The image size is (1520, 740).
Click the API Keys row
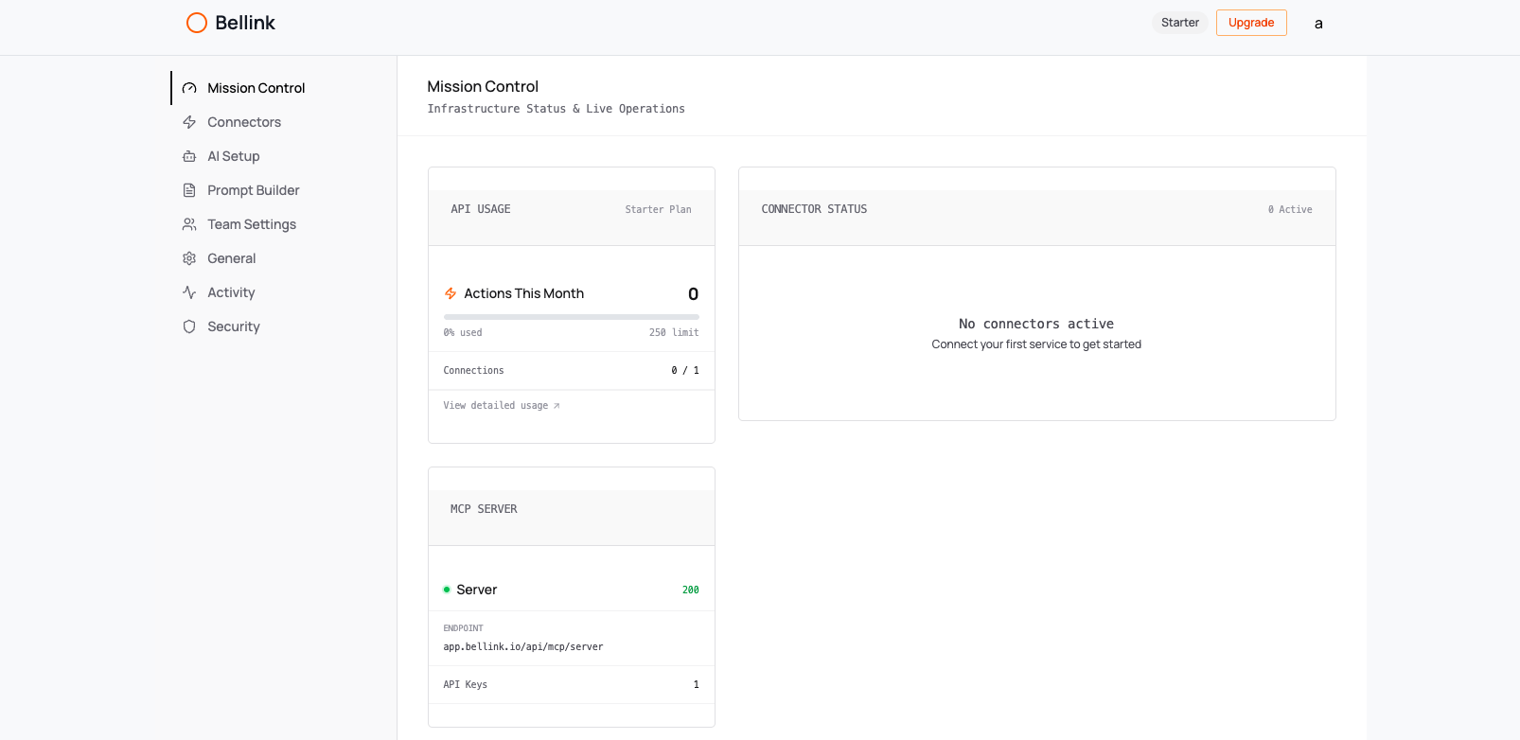coord(572,685)
